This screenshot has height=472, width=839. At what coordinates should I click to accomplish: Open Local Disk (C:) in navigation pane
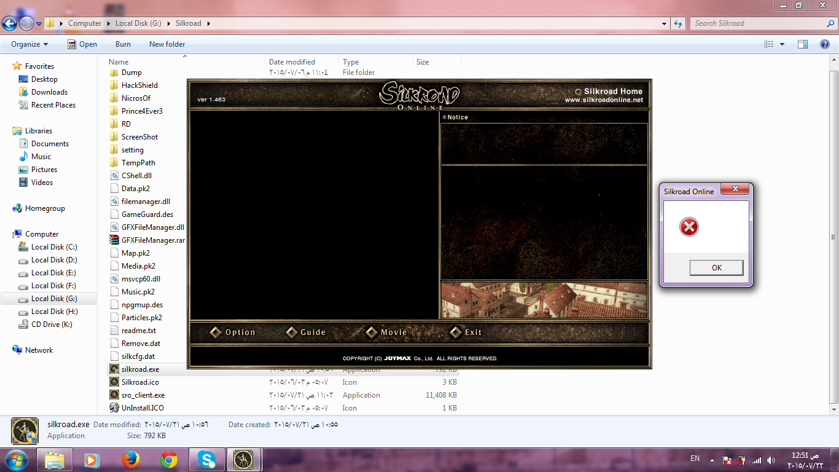(x=54, y=247)
